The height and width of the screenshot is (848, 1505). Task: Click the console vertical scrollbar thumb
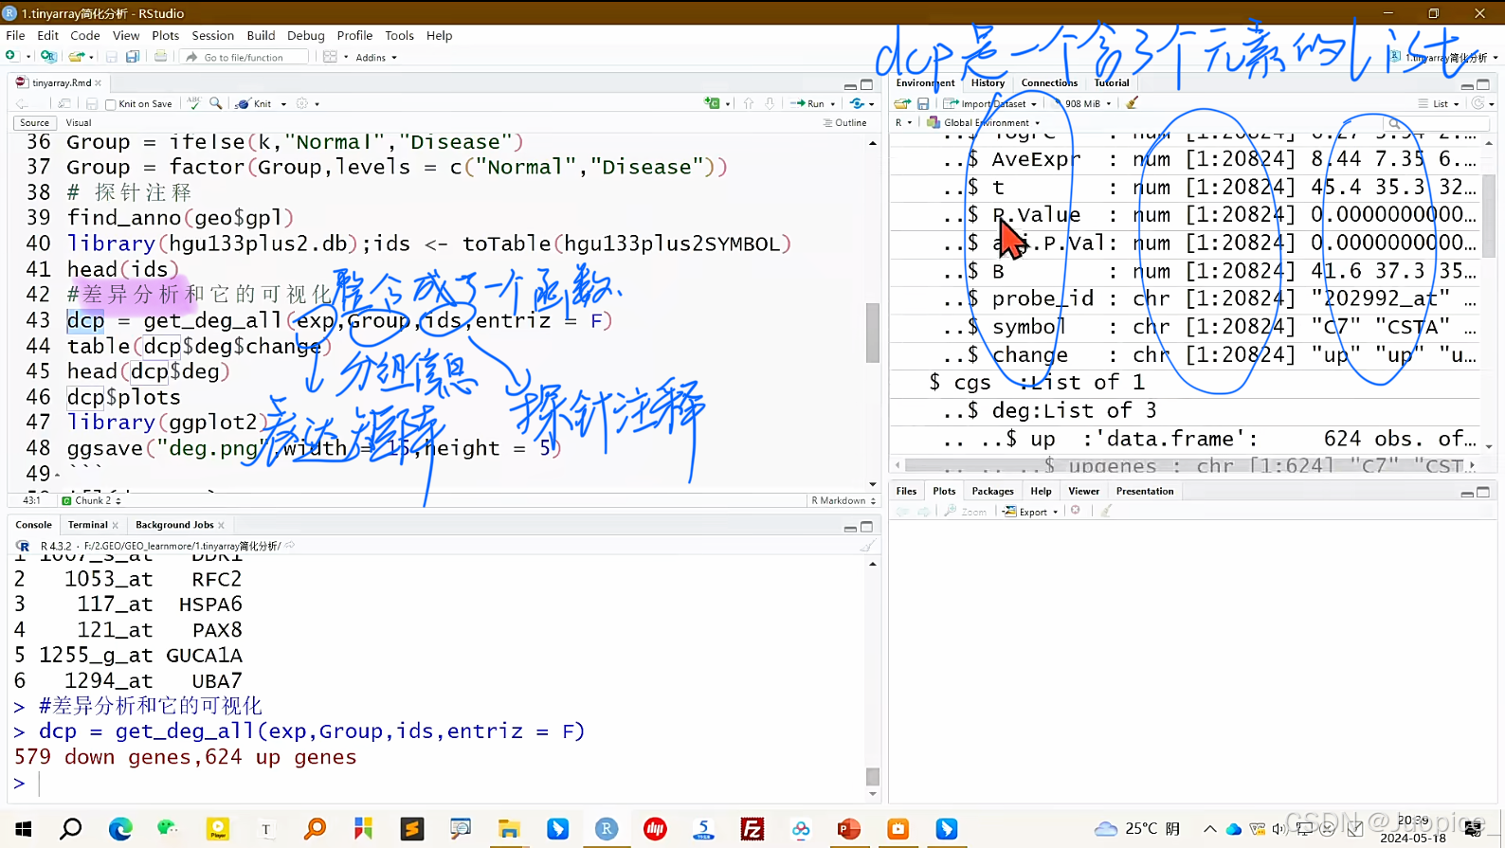pos(873,777)
